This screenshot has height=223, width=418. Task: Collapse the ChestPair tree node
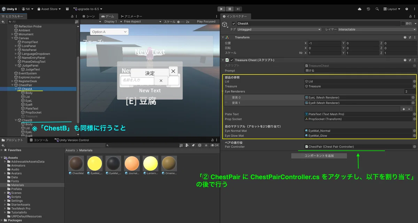(13, 85)
